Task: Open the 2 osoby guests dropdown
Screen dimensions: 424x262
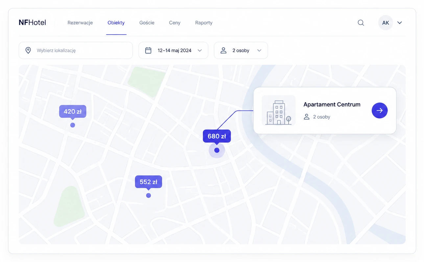Action: tap(241, 50)
